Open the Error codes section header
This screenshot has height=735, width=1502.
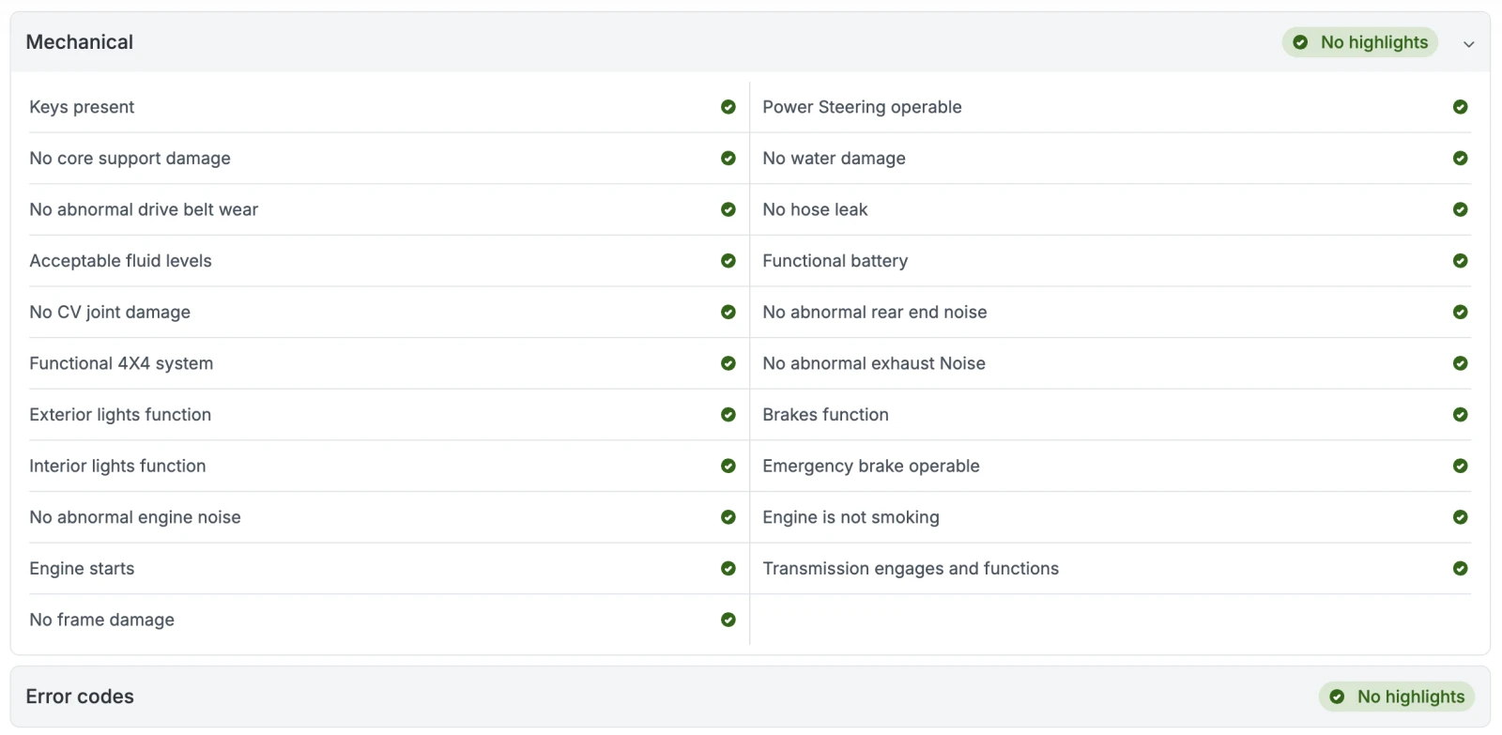[x=750, y=697]
